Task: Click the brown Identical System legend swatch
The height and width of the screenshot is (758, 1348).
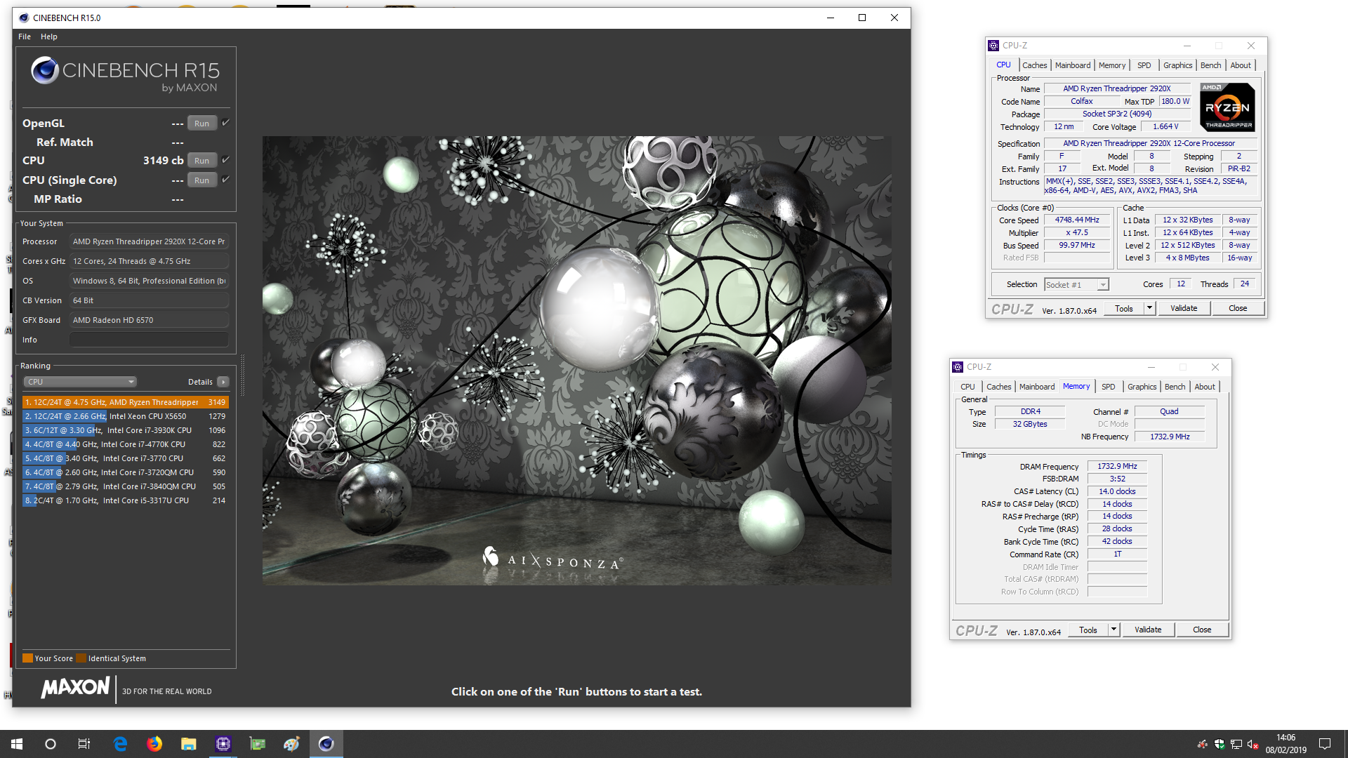Action: coord(81,658)
